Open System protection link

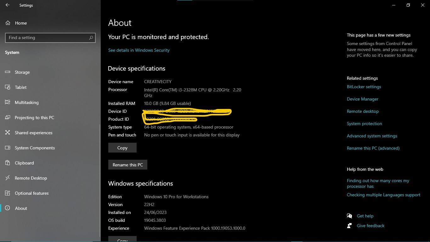[x=364, y=124]
